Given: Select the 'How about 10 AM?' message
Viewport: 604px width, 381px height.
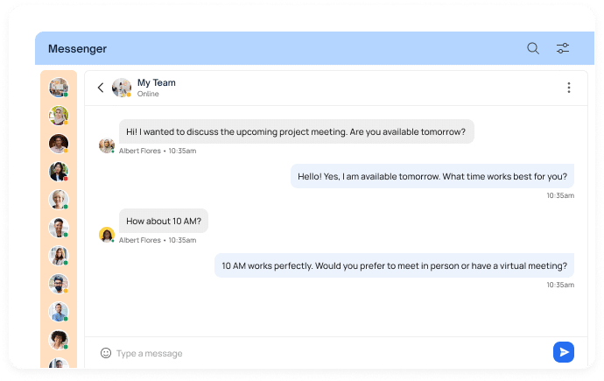Looking at the screenshot, I should point(164,221).
